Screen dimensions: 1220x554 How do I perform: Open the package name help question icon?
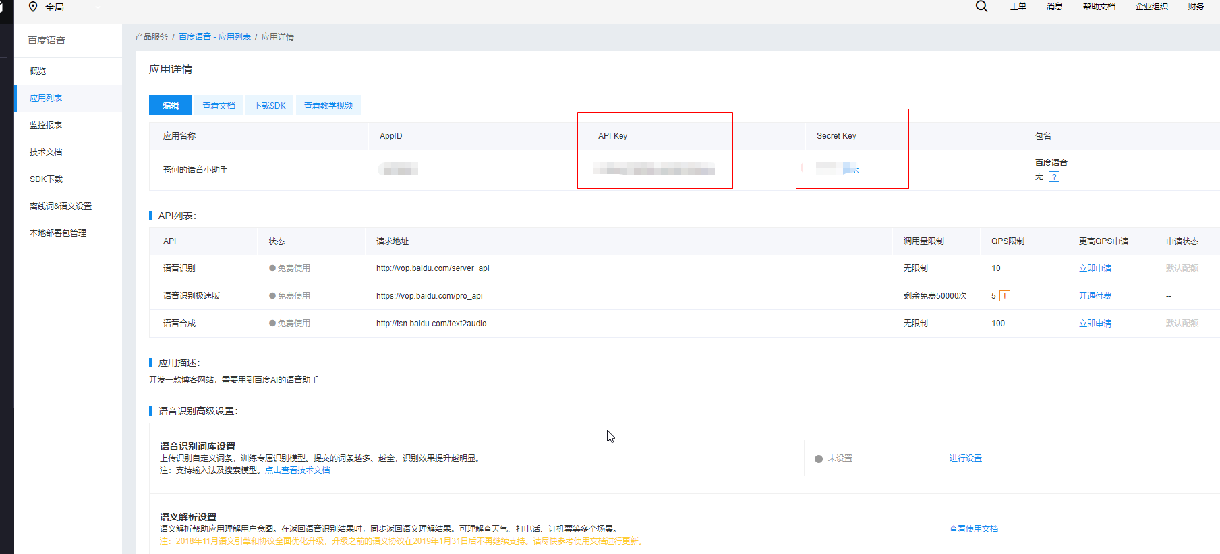(x=1054, y=177)
